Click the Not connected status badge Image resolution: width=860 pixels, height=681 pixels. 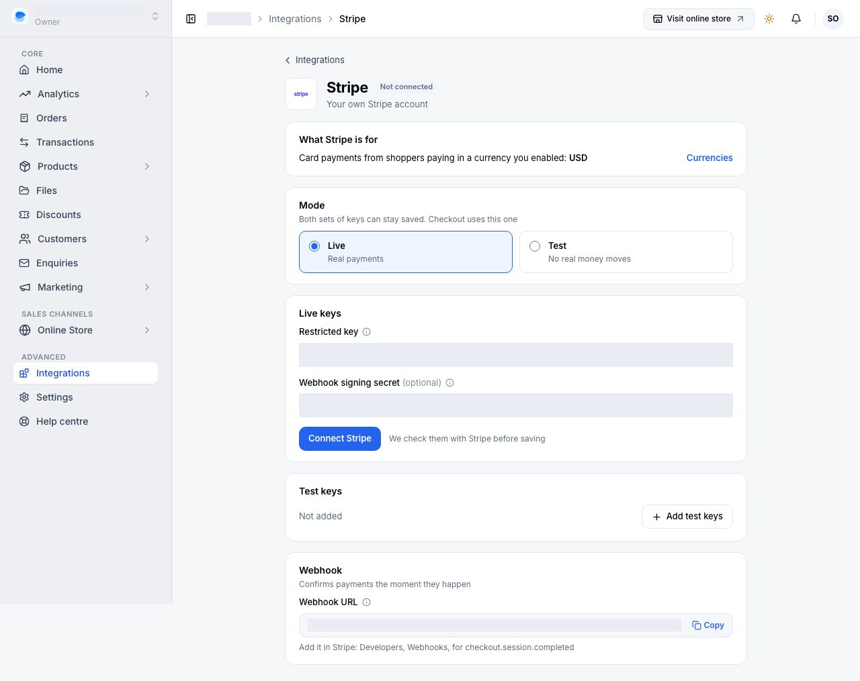pyautogui.click(x=406, y=87)
